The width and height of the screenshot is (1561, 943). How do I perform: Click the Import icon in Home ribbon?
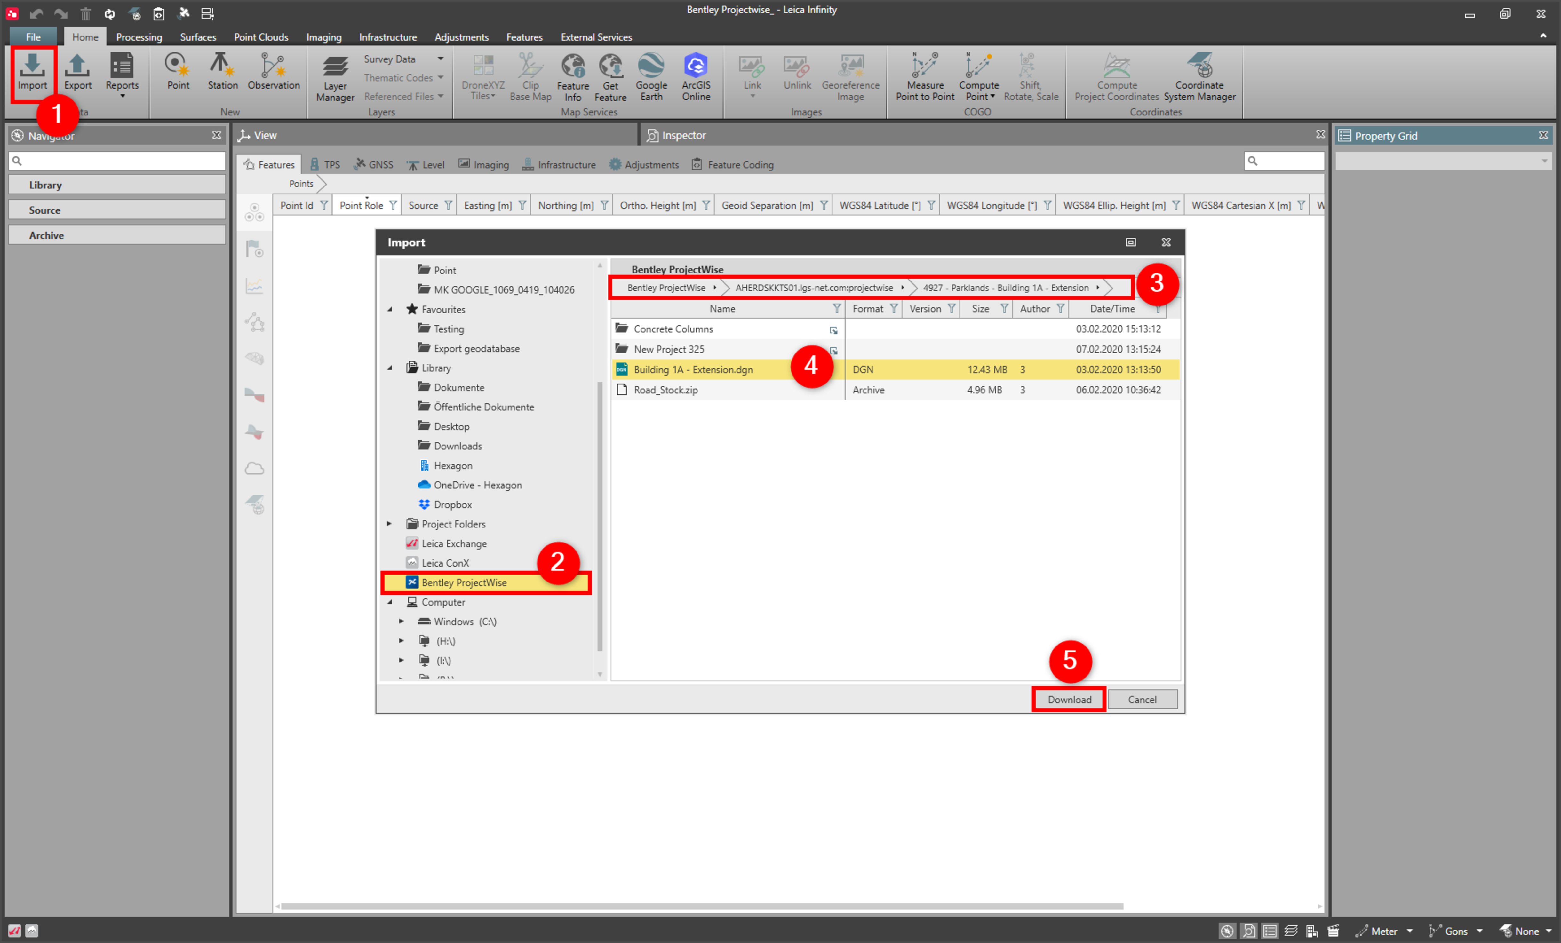click(32, 73)
